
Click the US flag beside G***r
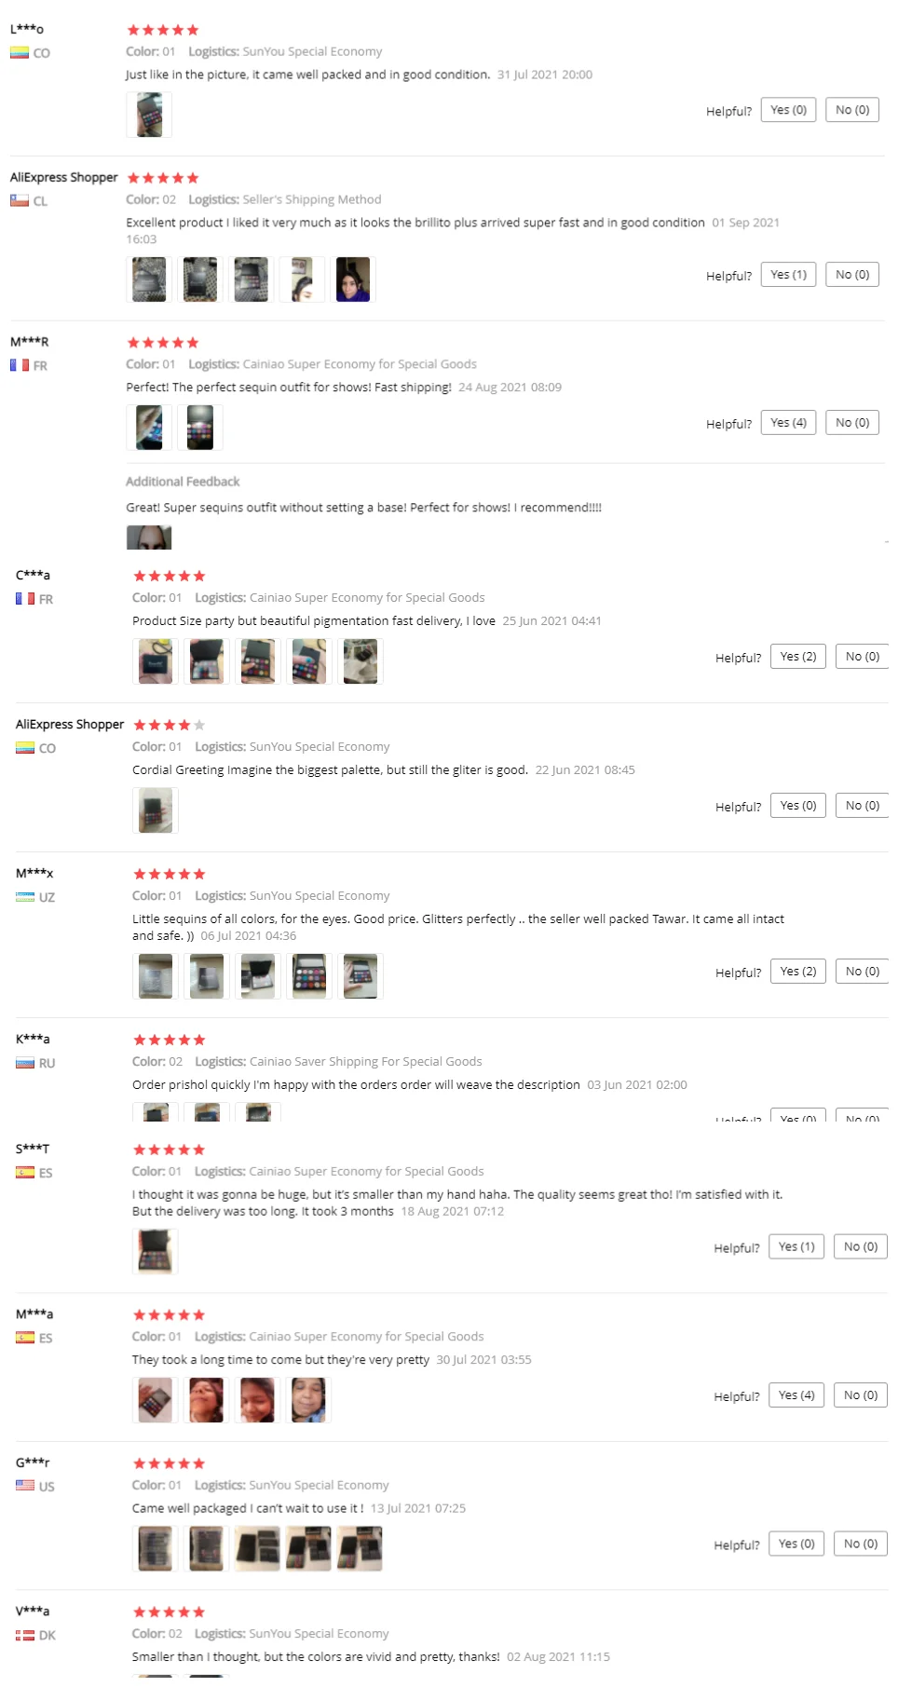coord(25,1486)
